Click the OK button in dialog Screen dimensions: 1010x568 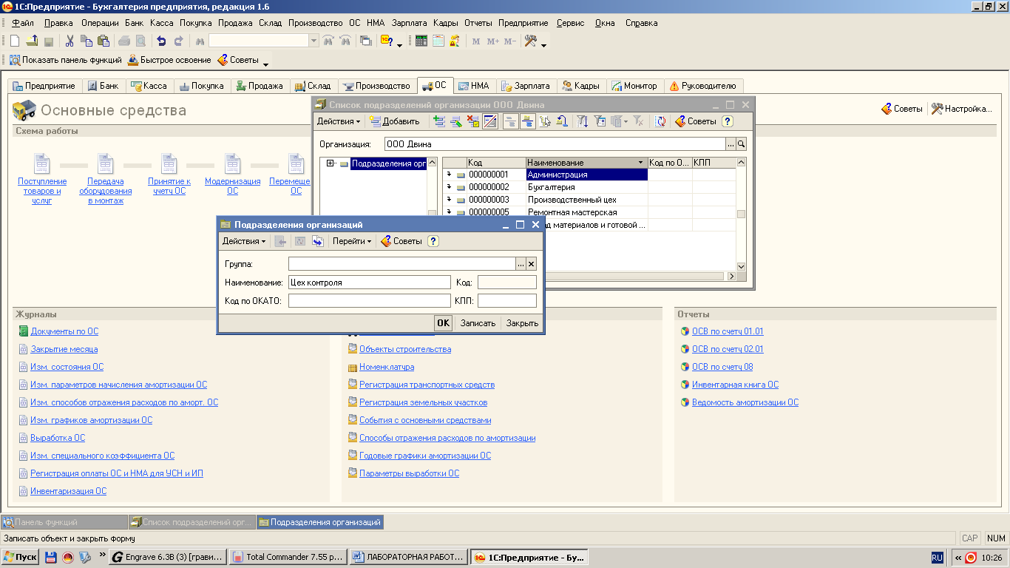click(x=443, y=323)
